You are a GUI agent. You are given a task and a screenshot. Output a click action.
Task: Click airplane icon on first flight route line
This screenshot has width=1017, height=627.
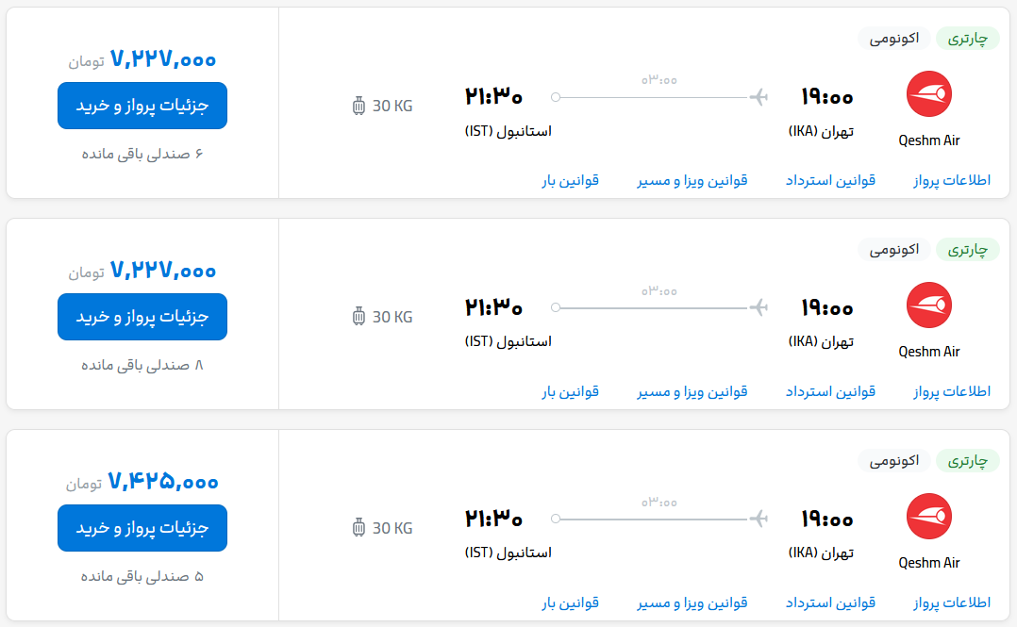tap(759, 97)
